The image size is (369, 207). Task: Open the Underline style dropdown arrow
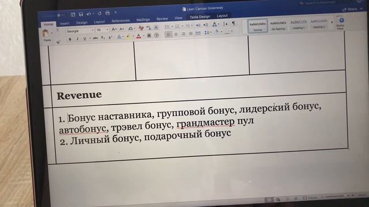(x=90, y=38)
